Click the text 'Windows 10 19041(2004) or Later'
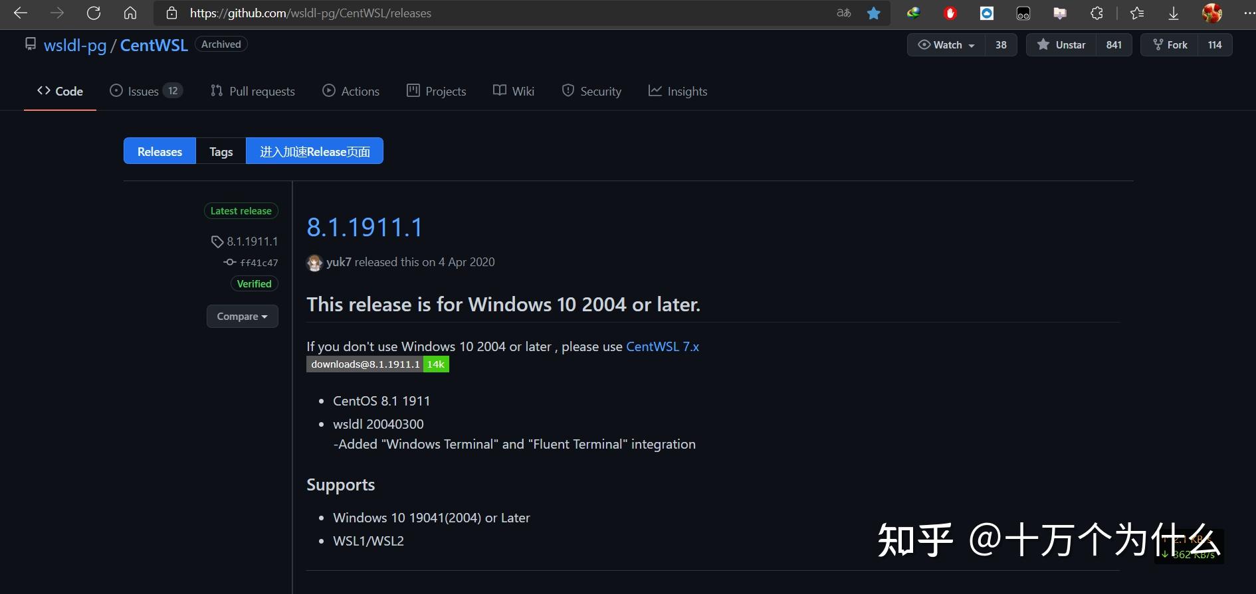The image size is (1256, 594). point(431,517)
